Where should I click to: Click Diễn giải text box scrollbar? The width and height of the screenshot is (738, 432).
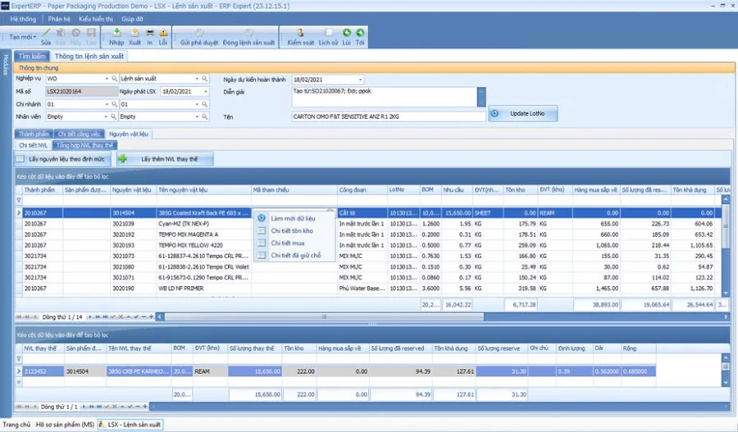tap(481, 97)
